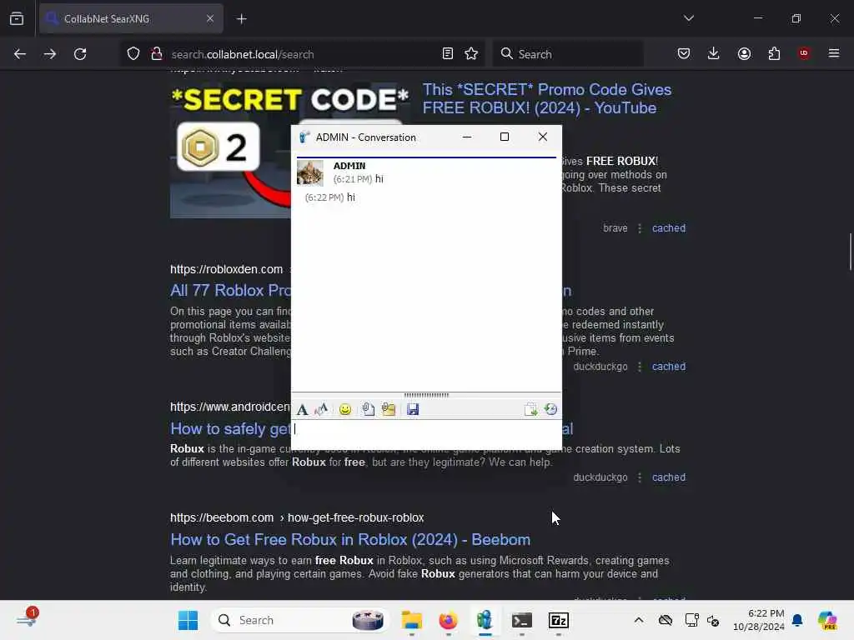Open clock showing 6:22 PM
The height and width of the screenshot is (640, 854).
(x=758, y=620)
